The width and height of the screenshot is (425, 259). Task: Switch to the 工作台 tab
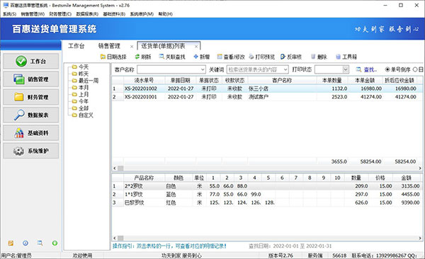coord(76,46)
